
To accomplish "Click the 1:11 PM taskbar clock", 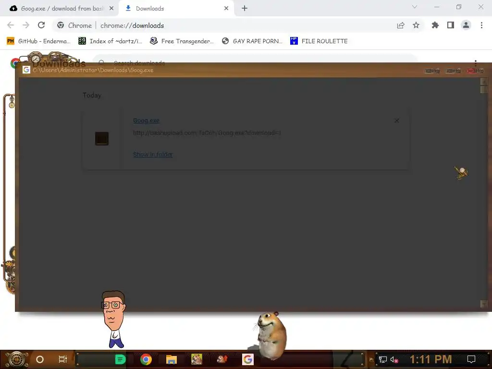I will (431, 359).
